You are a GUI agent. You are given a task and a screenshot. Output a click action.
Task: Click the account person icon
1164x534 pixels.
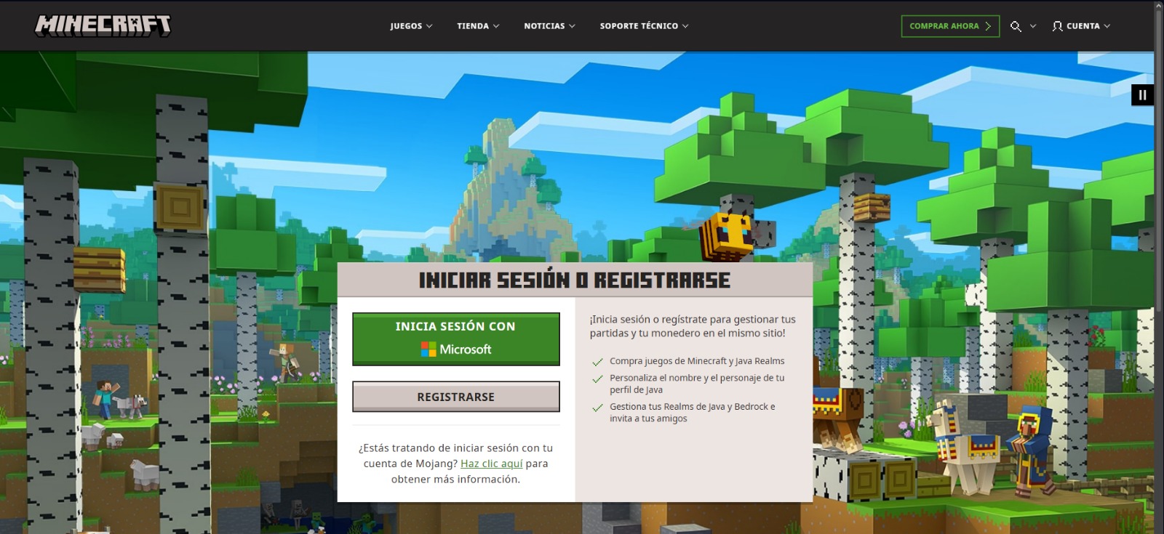point(1057,26)
